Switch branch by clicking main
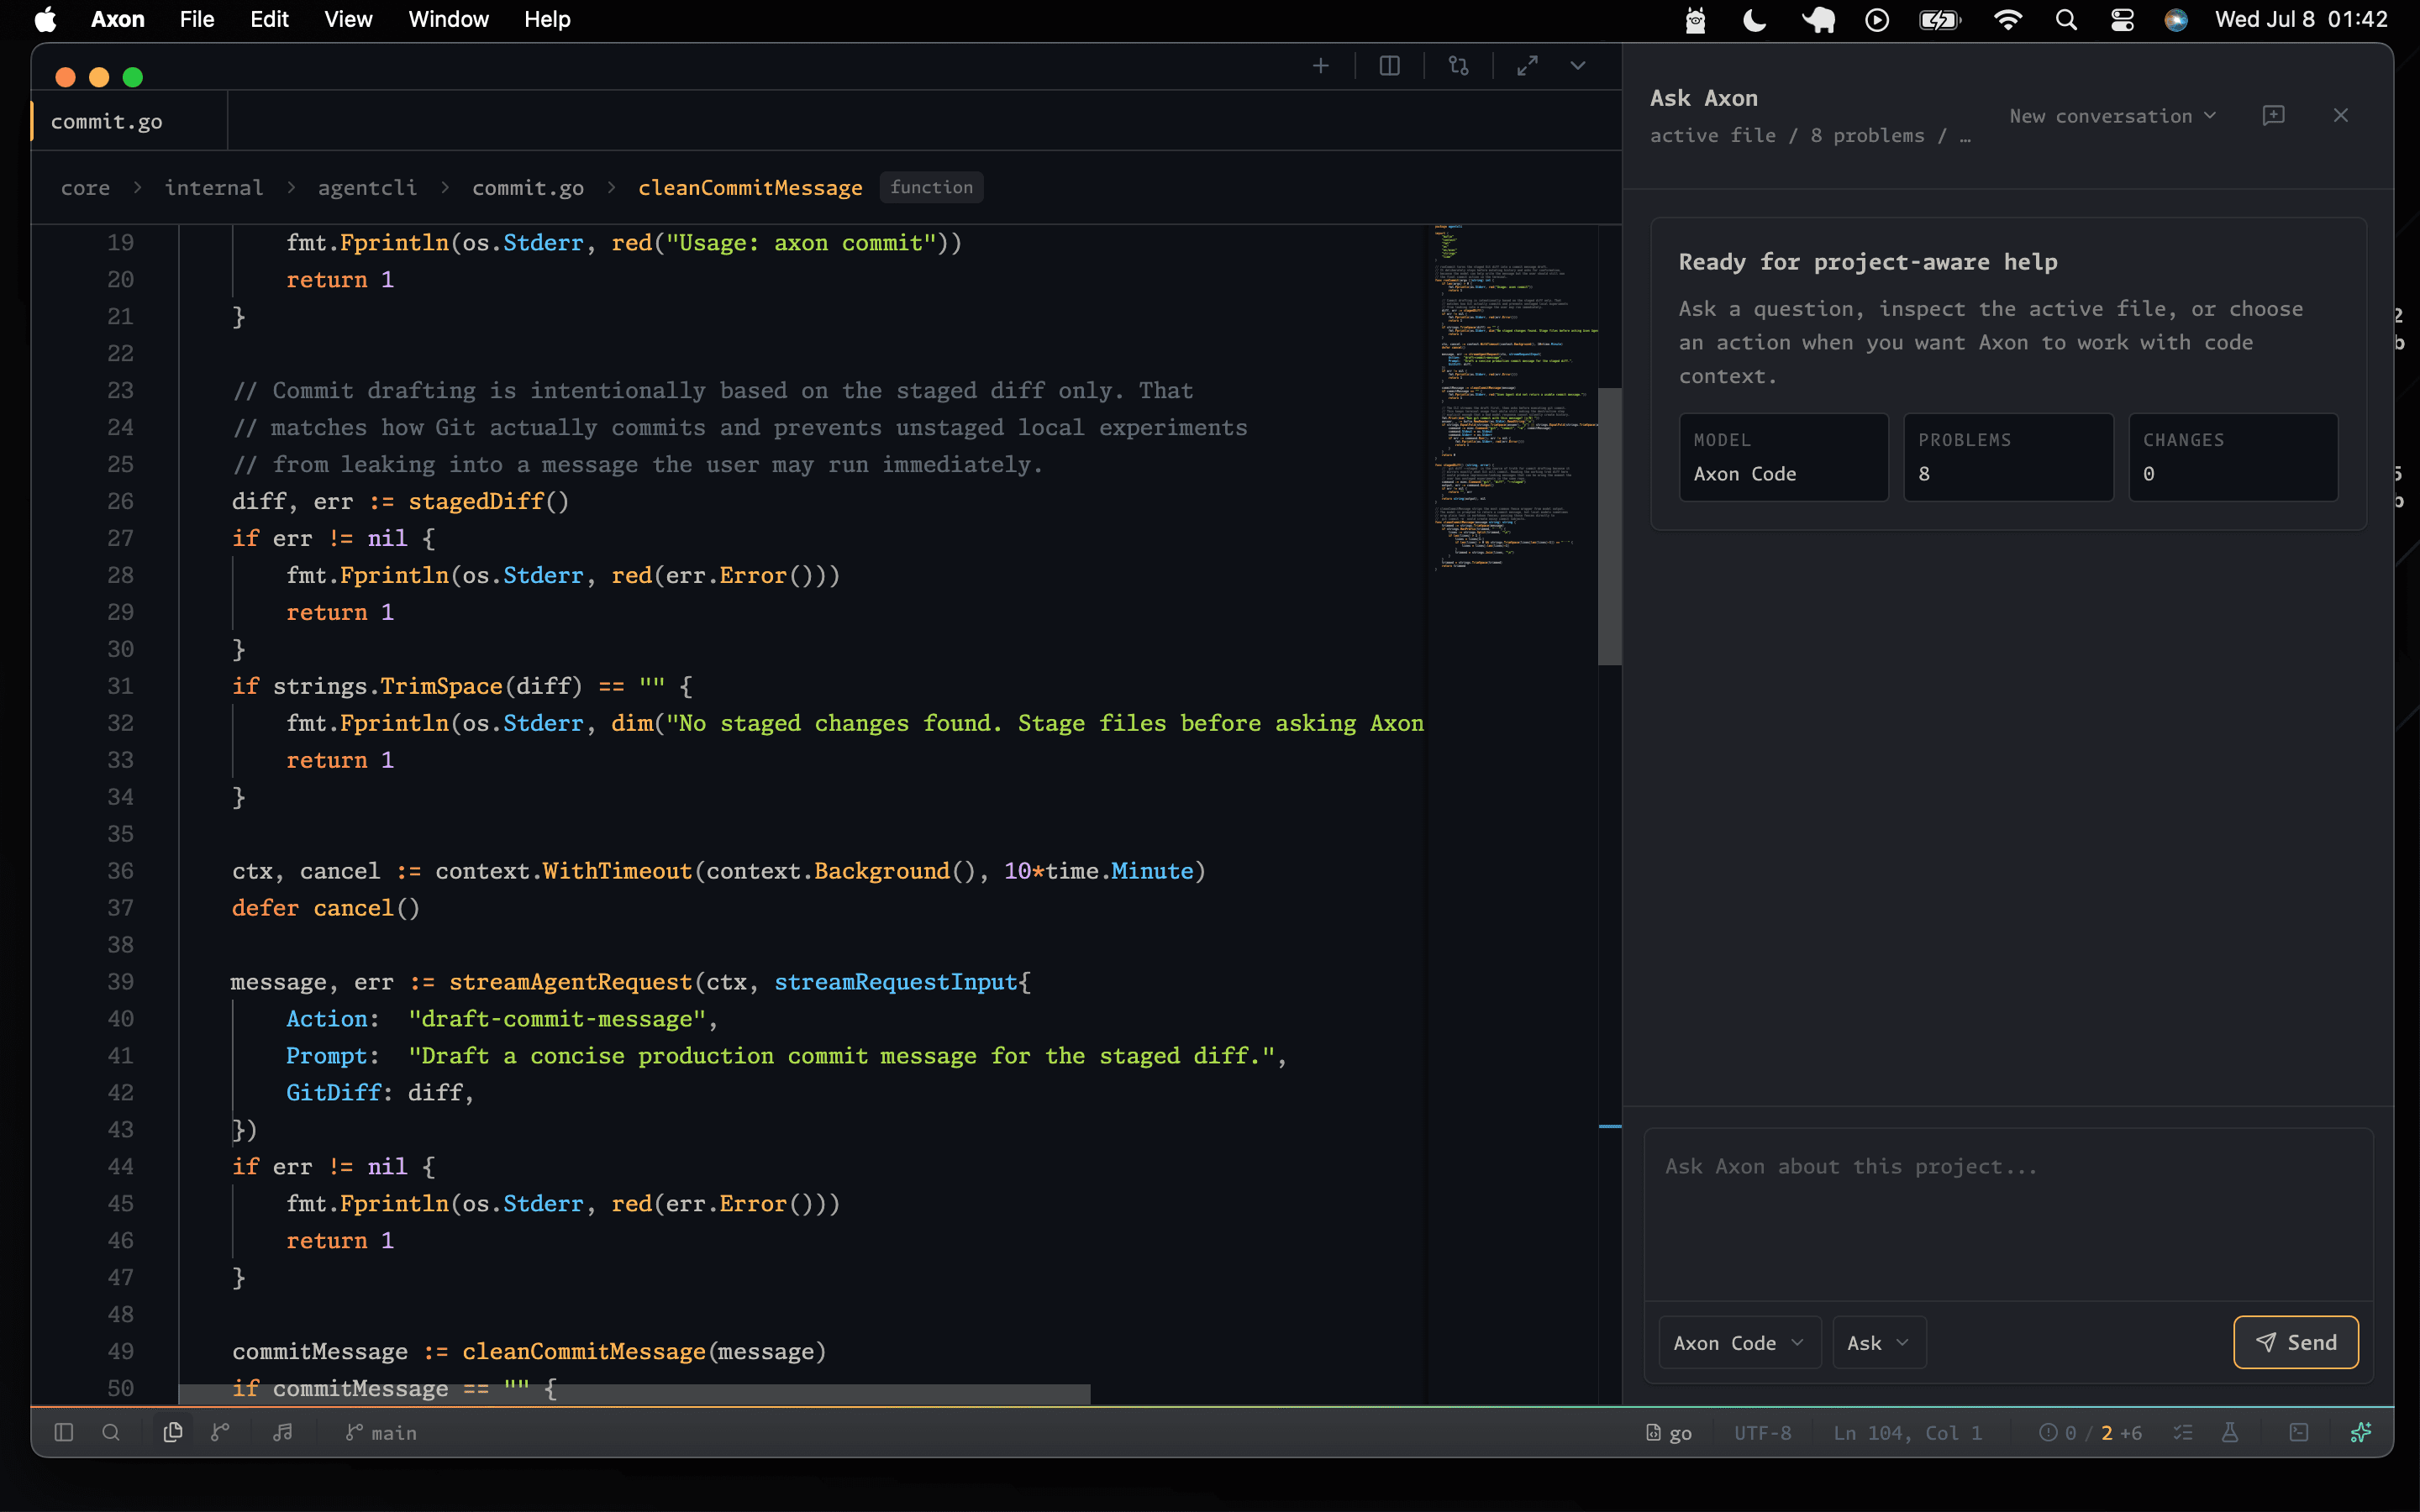The width and height of the screenshot is (2420, 1512). [x=381, y=1433]
